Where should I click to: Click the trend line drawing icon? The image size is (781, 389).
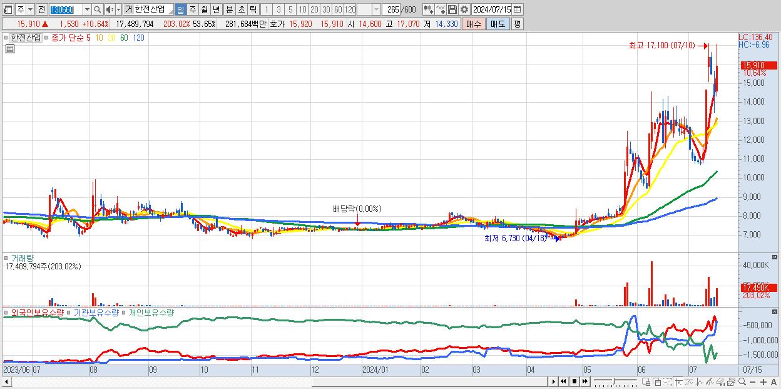tap(688, 381)
